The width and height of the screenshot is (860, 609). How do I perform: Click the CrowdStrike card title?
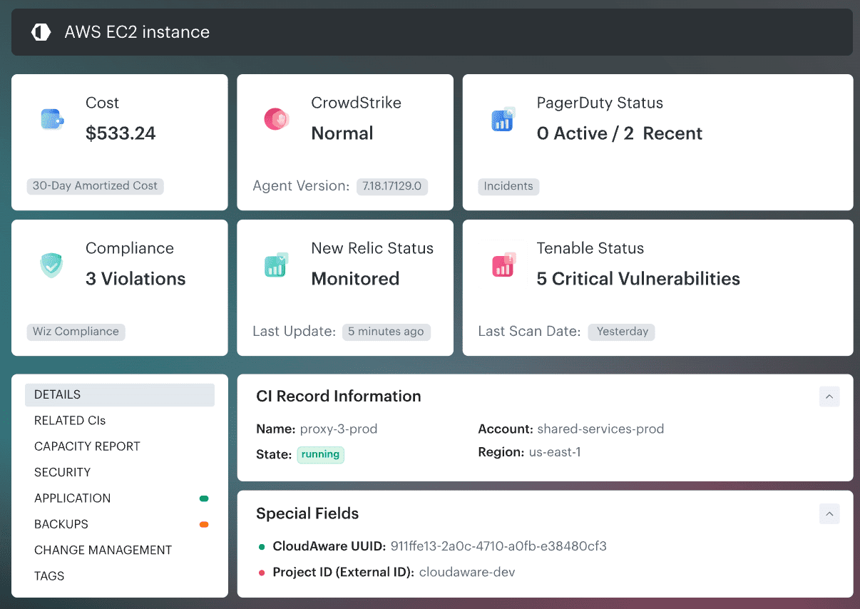pos(357,103)
